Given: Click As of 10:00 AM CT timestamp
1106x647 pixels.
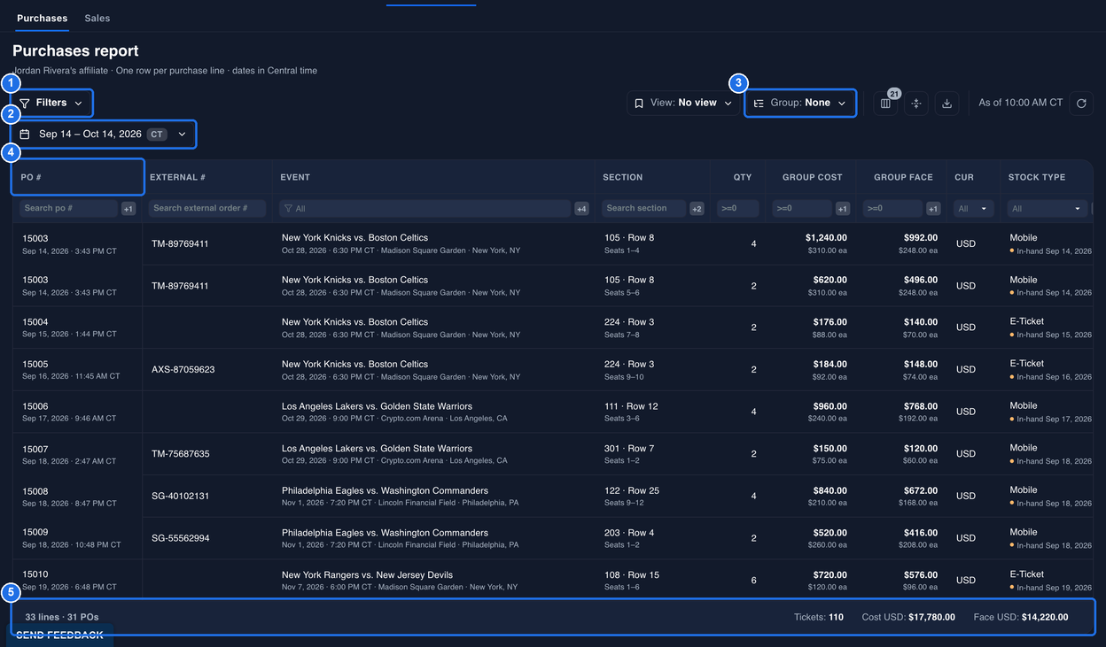Looking at the screenshot, I should 1021,104.
